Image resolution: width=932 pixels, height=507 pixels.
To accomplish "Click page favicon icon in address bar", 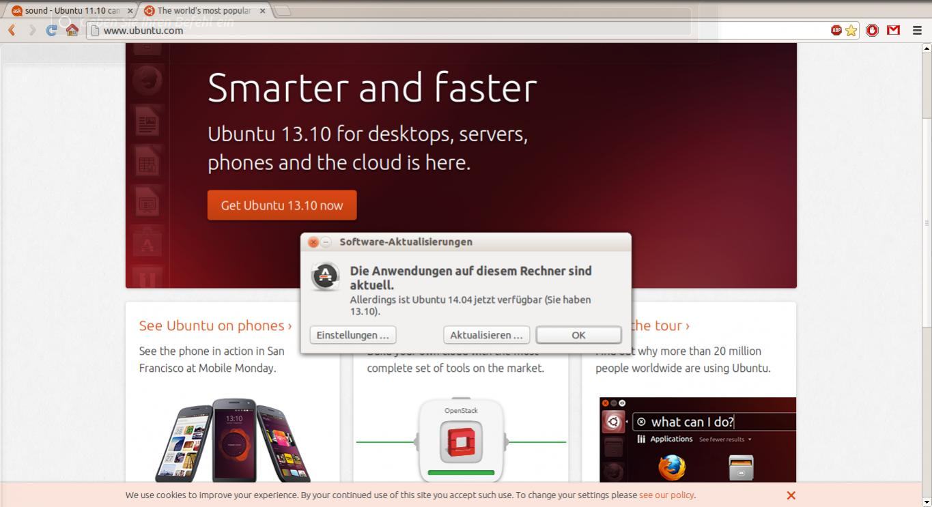I will tap(96, 30).
